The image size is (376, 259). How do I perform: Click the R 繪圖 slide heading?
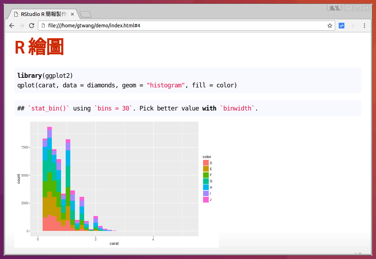coord(39,47)
